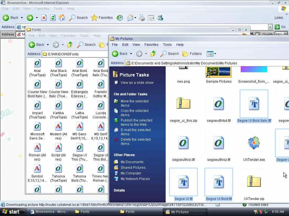This screenshot has height=216, width=289.
Task: Click the Fonts window address field
Action: pos(75,54)
